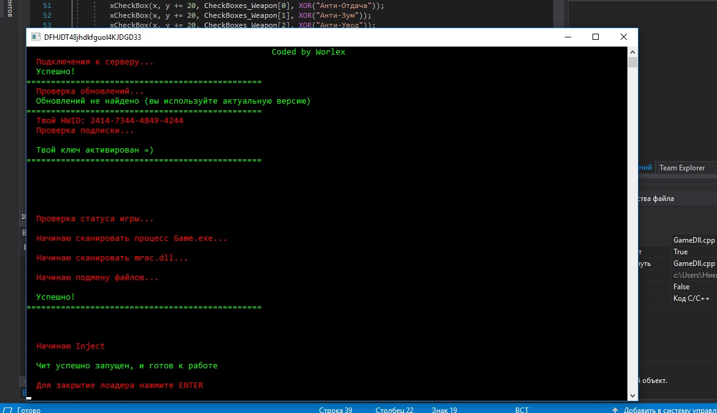Click 'Проверка статуса игры' console line
Screen dimensions: 717x413
(94, 218)
